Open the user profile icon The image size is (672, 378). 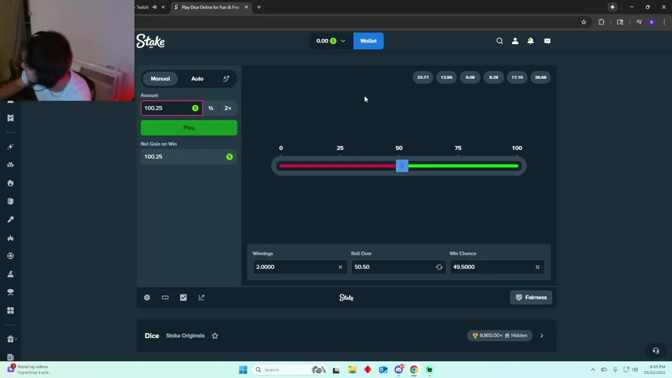[515, 41]
